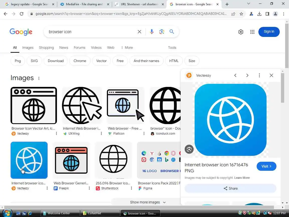Switch to Welcome Center taskbar window
This screenshot has height=217, width=289.
click(x=60, y=213)
